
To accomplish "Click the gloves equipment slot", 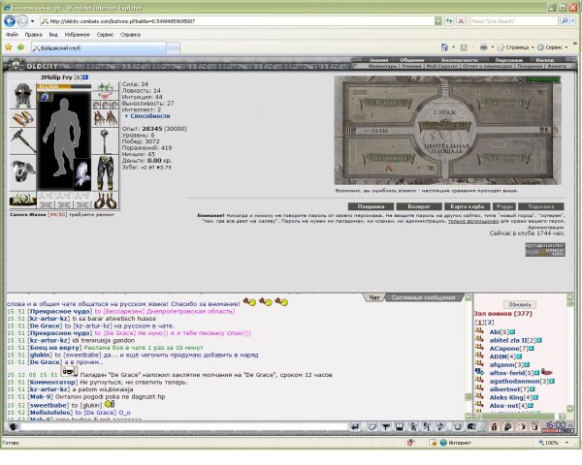I will pos(106,118).
